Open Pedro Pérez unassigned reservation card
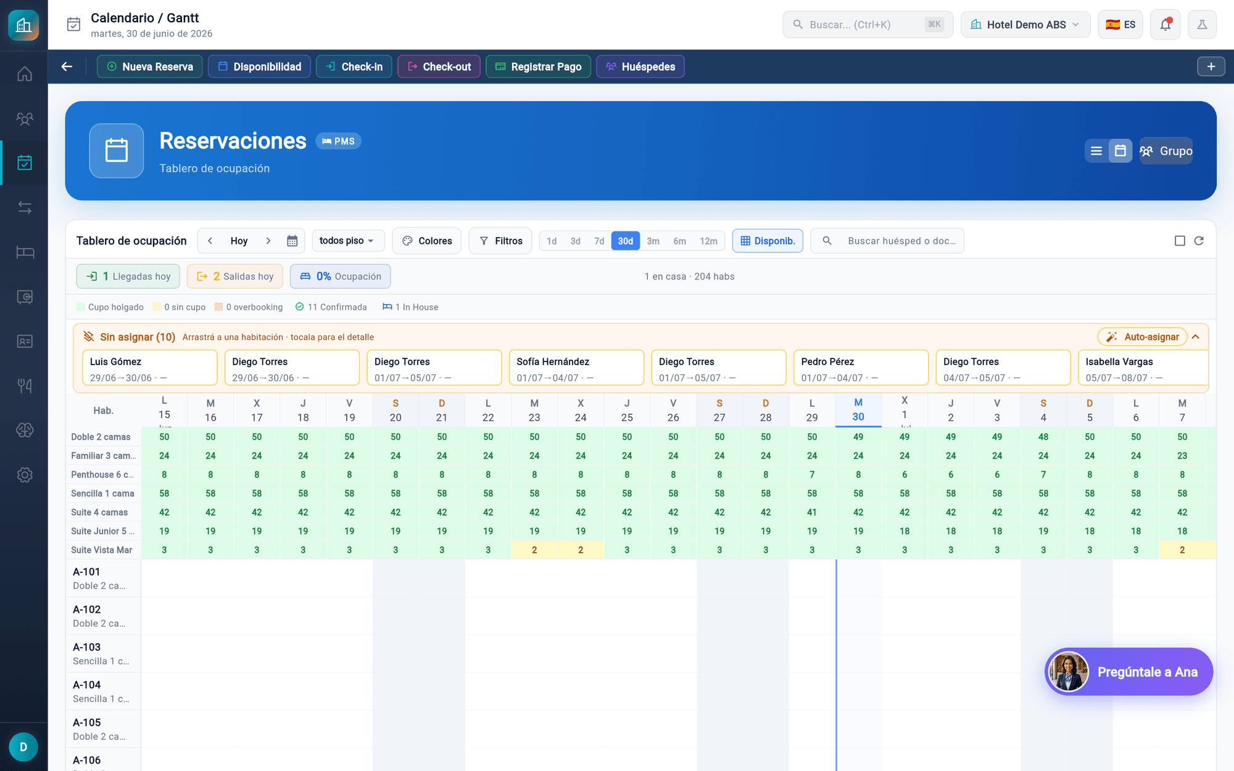This screenshot has height=771, width=1234. coord(861,368)
